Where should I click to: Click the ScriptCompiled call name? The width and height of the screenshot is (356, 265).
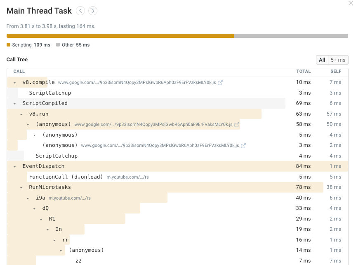pyautogui.click(x=45, y=103)
